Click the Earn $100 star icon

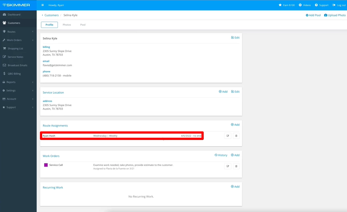(280, 5)
